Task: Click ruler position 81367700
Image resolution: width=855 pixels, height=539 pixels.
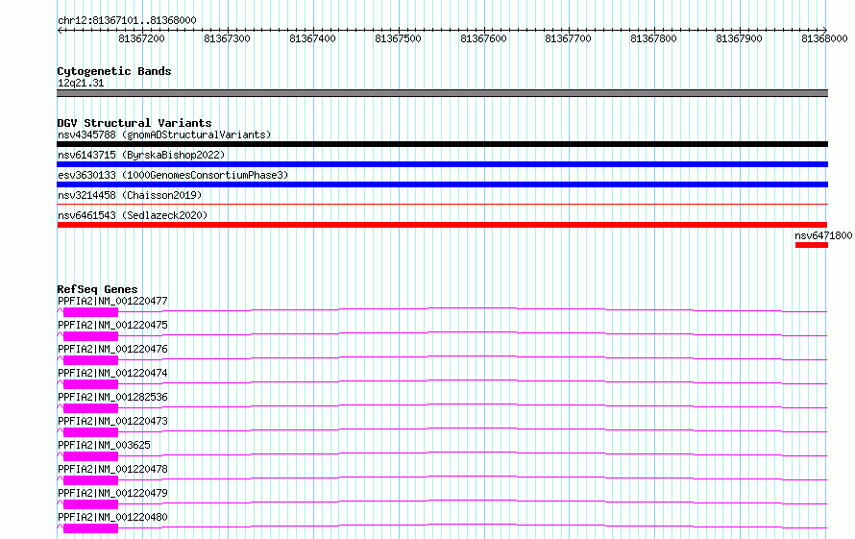Action: 568,38
